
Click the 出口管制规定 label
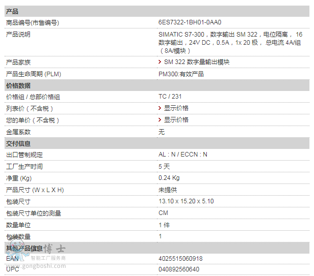click(24, 155)
